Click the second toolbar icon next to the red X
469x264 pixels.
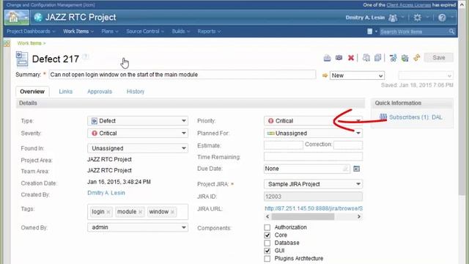[x=339, y=58]
